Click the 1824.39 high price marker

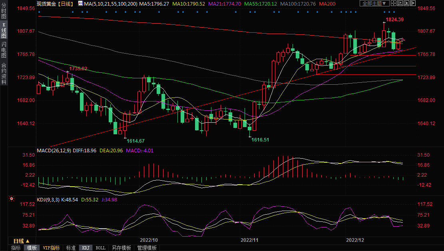394,20
